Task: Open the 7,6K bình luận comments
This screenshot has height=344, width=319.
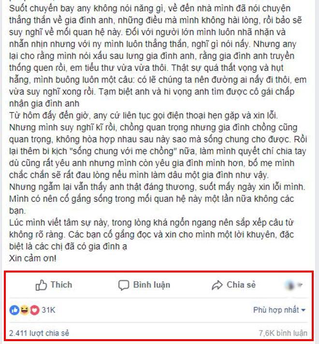Action: (283, 333)
